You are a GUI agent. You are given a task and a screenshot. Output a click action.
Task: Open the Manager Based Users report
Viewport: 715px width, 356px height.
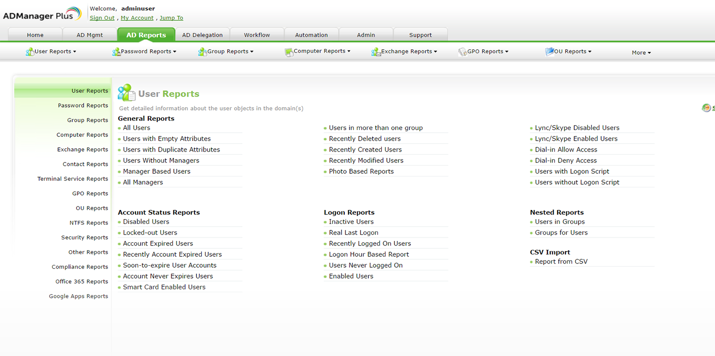pos(157,171)
